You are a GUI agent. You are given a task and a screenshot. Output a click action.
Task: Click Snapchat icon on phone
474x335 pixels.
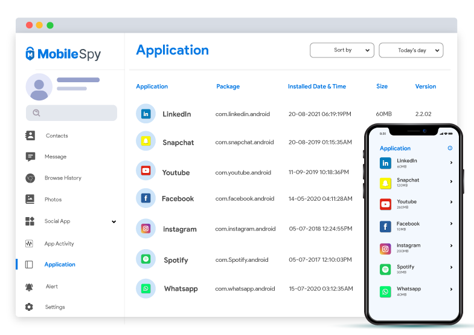385,183
